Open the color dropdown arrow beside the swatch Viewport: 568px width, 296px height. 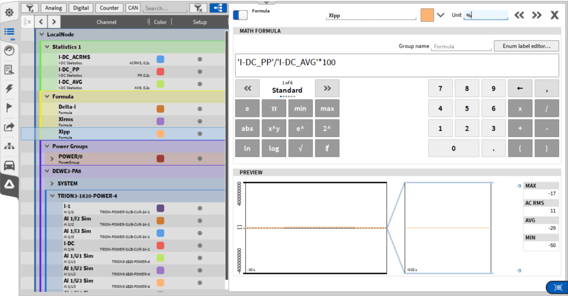click(x=441, y=15)
